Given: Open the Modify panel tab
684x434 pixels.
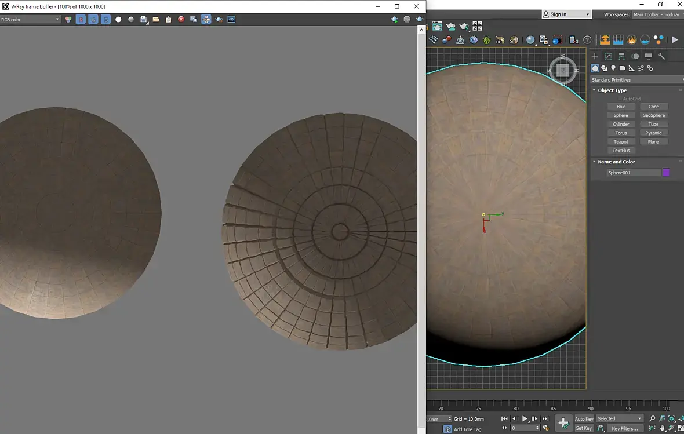Looking at the screenshot, I should [608, 56].
